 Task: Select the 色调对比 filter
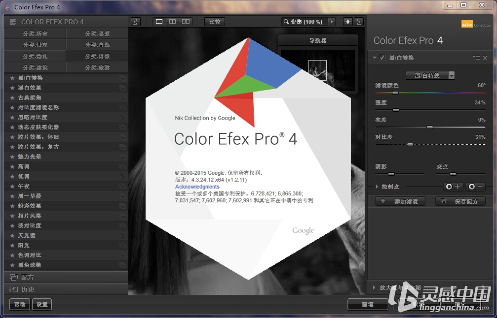66,255
